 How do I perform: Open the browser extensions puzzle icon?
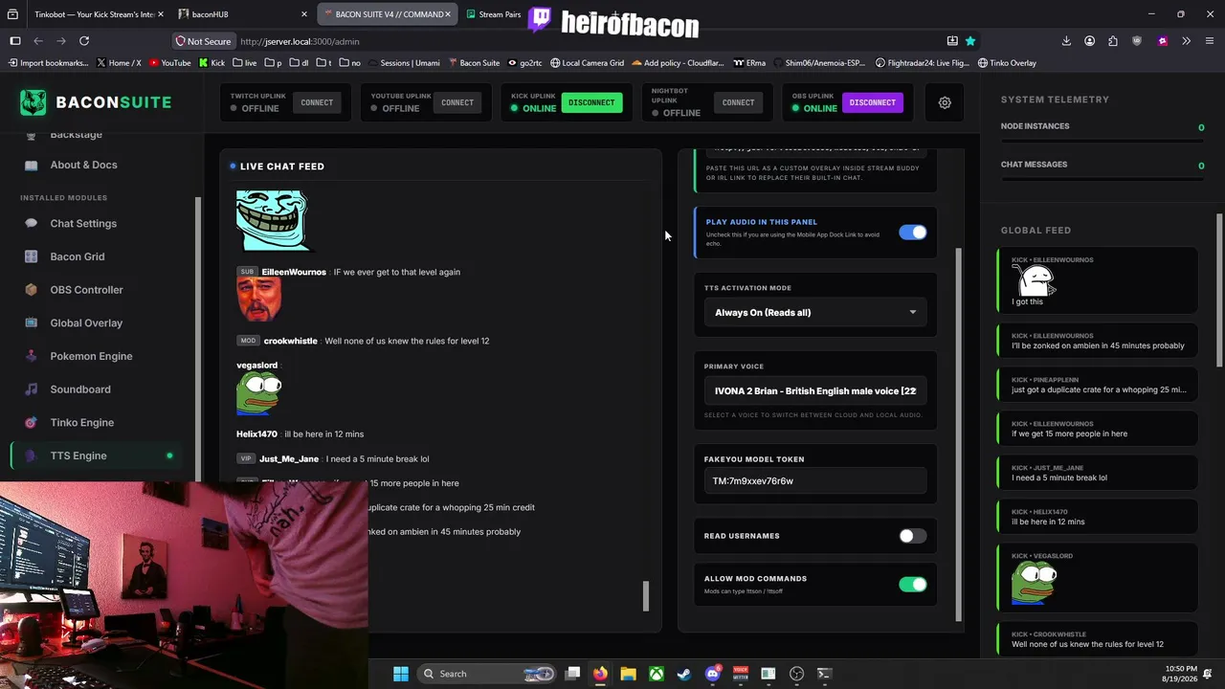pos(1113,41)
